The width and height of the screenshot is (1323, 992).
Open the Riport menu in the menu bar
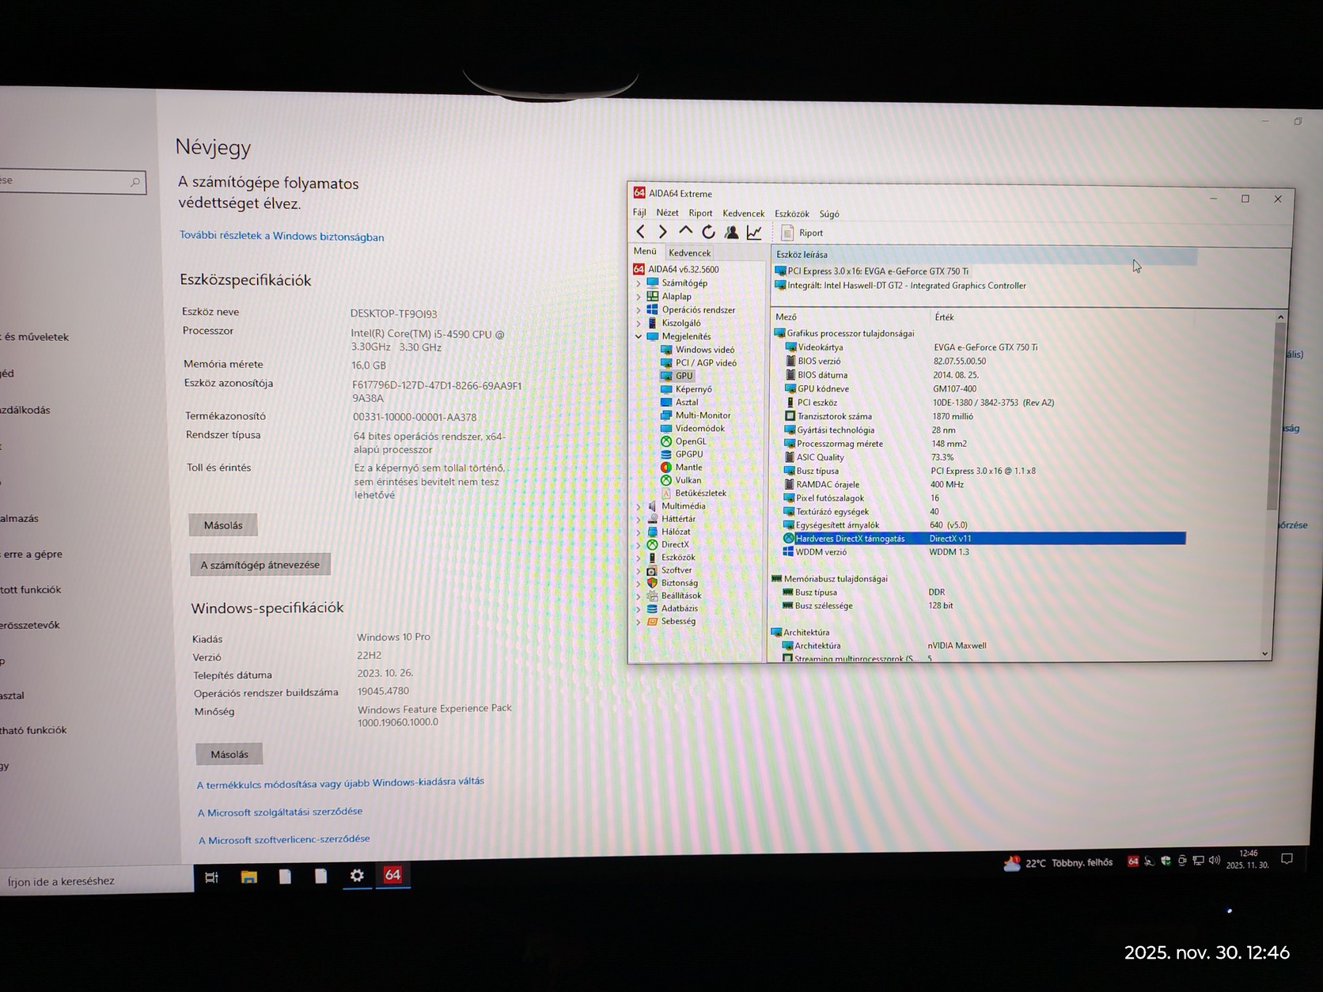click(700, 213)
